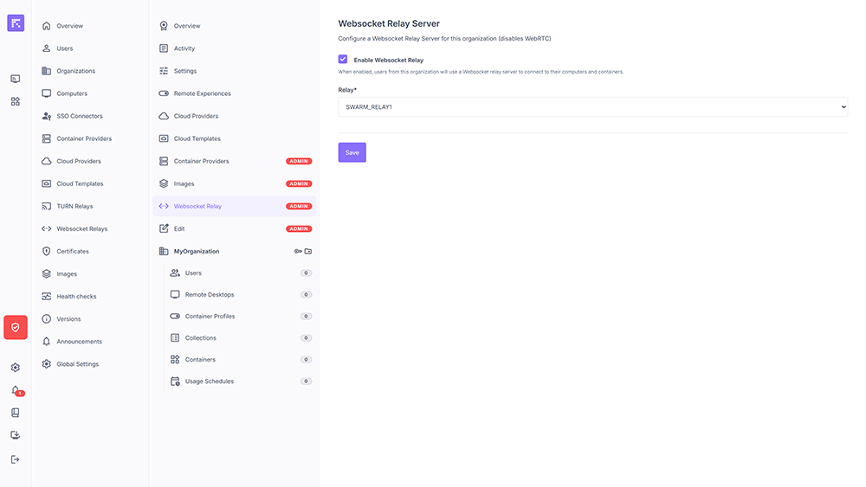Open the documentation book icon
This screenshot has width=866, height=487.
coord(16,413)
